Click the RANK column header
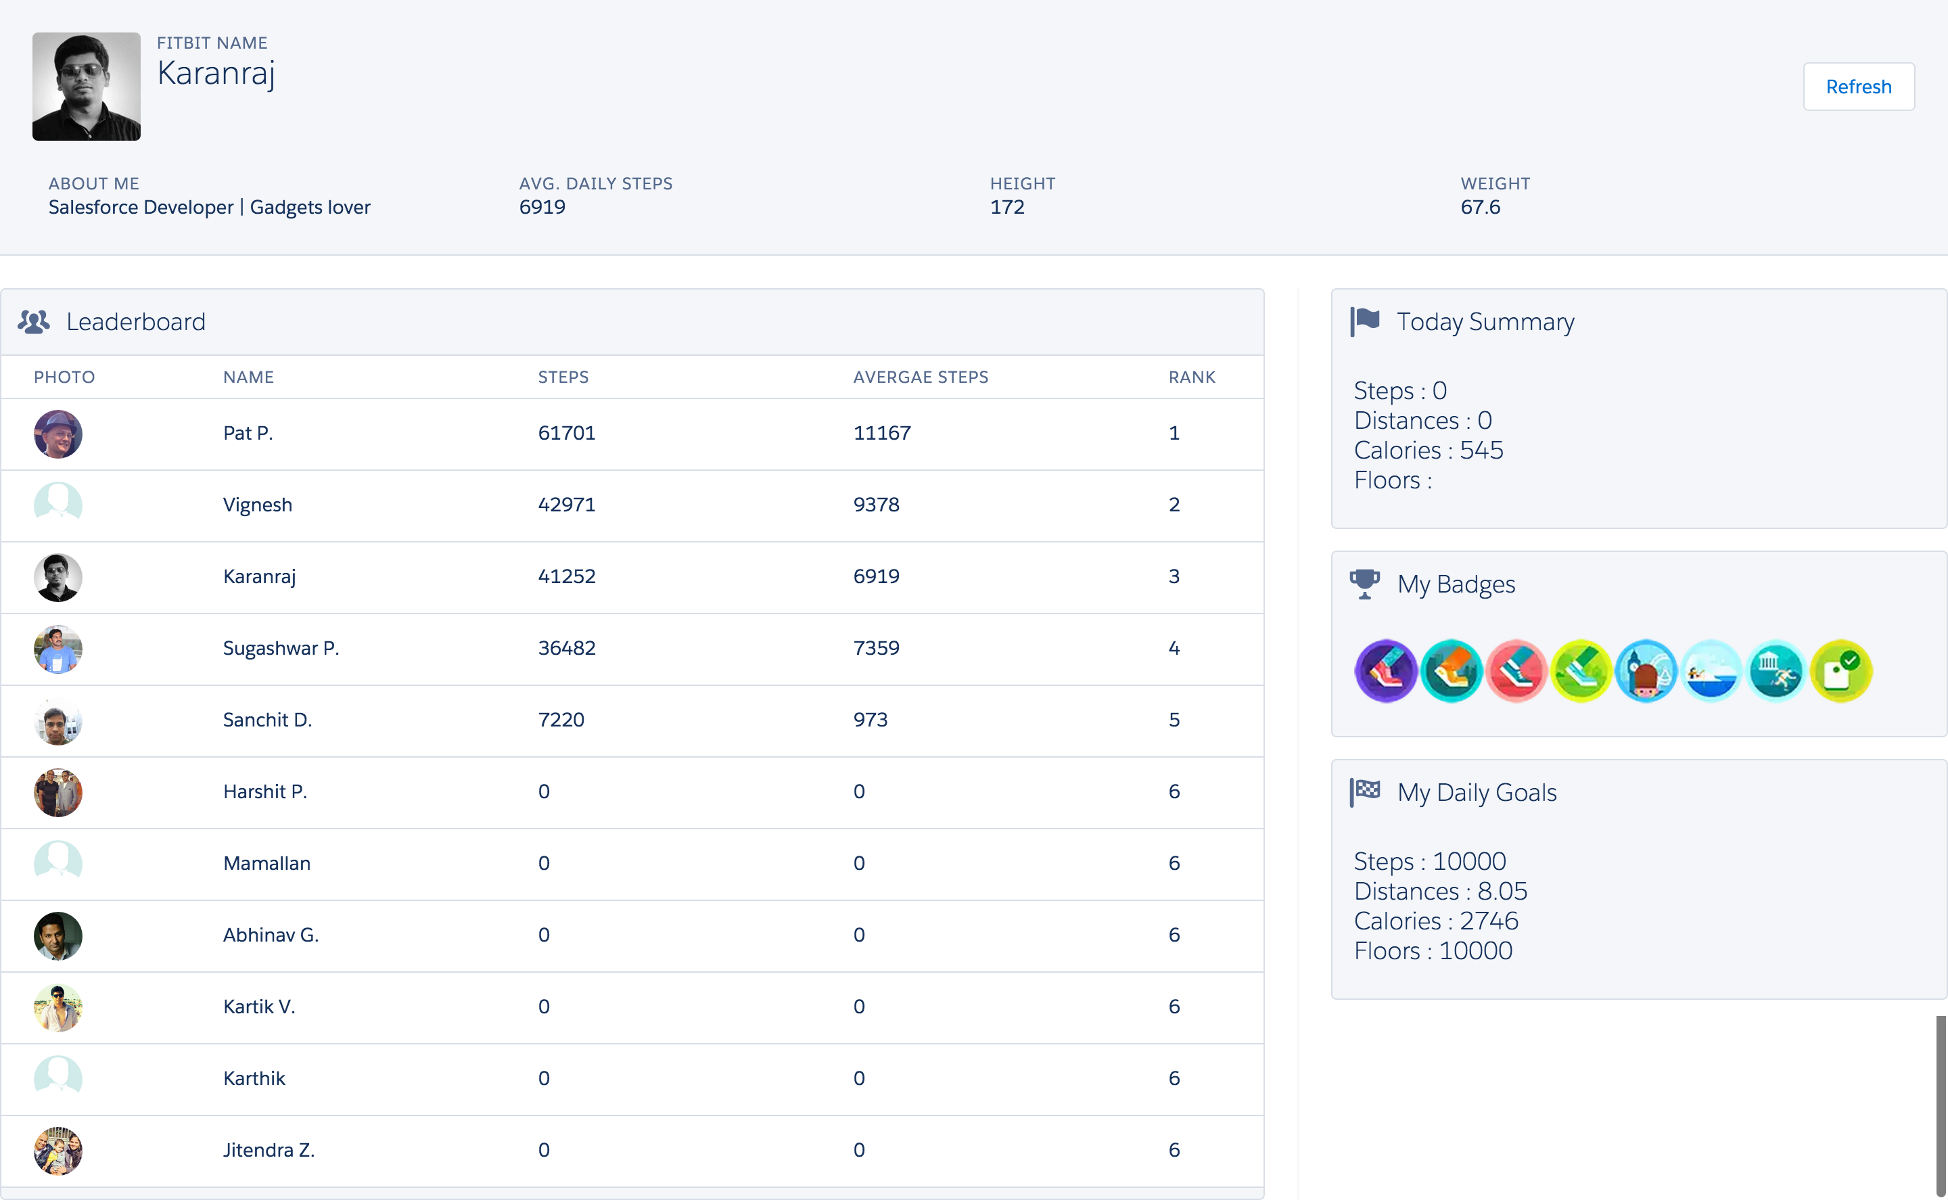Viewport: 1948px width, 1200px height. (1192, 377)
